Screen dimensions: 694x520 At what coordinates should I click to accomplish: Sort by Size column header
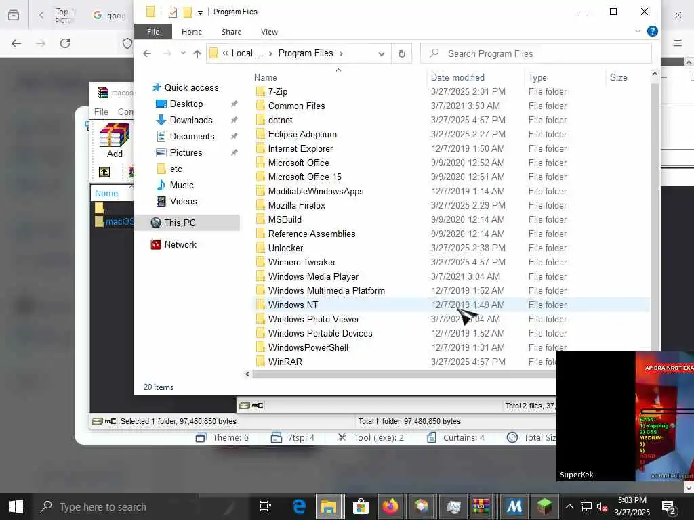(x=618, y=77)
